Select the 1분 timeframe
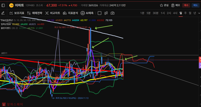The image size is (201, 107). (142, 13)
